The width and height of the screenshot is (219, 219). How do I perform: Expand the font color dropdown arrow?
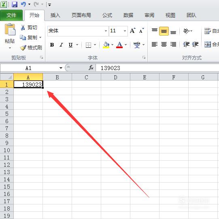coord(126,45)
